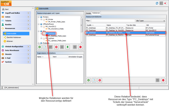
Task: Select PC_Laptops in the resource tree
Action: point(50,38)
